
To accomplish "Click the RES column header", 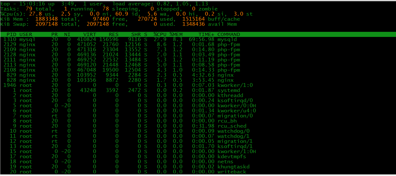I will click(x=114, y=34).
